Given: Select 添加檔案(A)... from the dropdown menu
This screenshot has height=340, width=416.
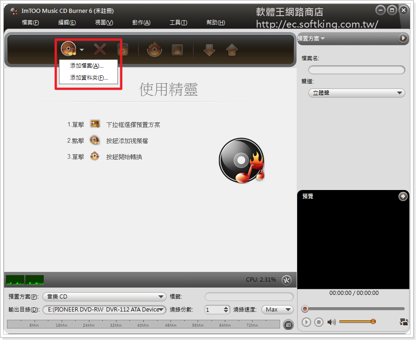Looking at the screenshot, I should pyautogui.click(x=87, y=66).
